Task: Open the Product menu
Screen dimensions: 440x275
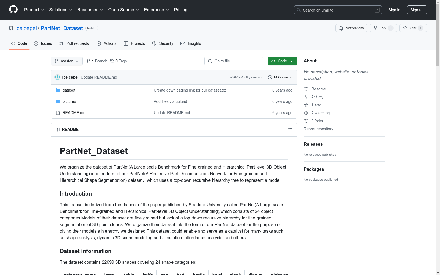Action: tap(34, 10)
